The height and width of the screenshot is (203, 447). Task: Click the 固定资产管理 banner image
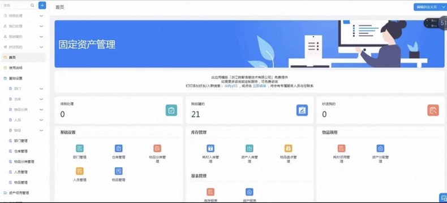tap(250, 44)
